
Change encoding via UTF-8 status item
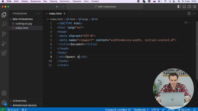155,110
